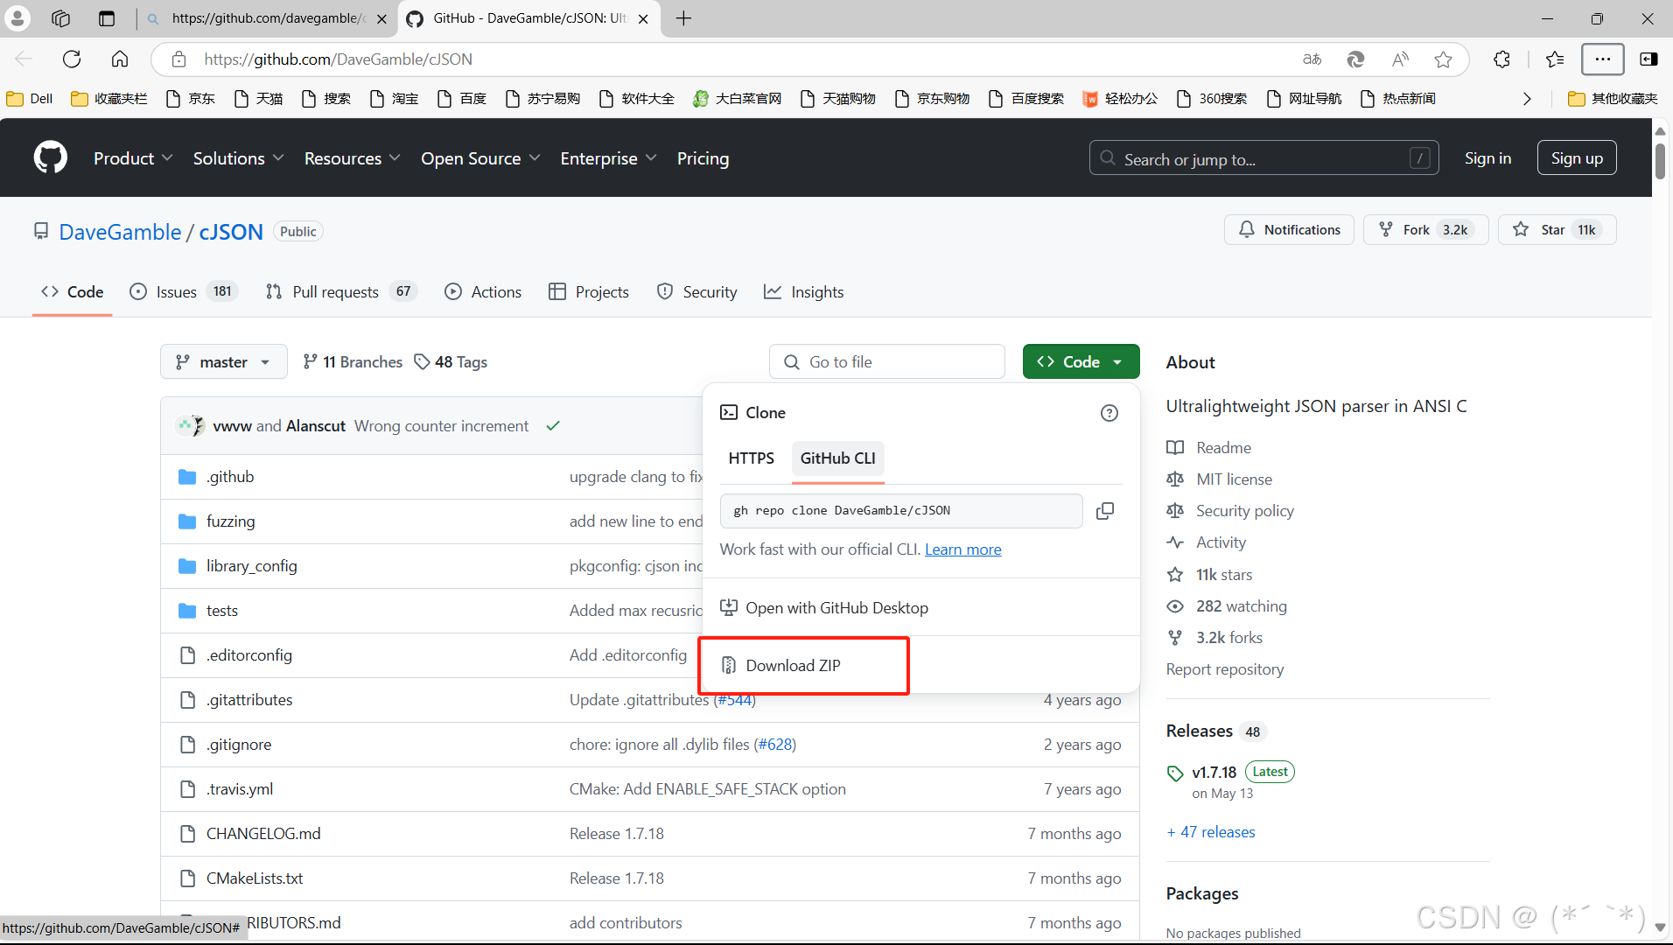The width and height of the screenshot is (1673, 945).
Task: Open the favorites list icon
Action: (x=1554, y=59)
